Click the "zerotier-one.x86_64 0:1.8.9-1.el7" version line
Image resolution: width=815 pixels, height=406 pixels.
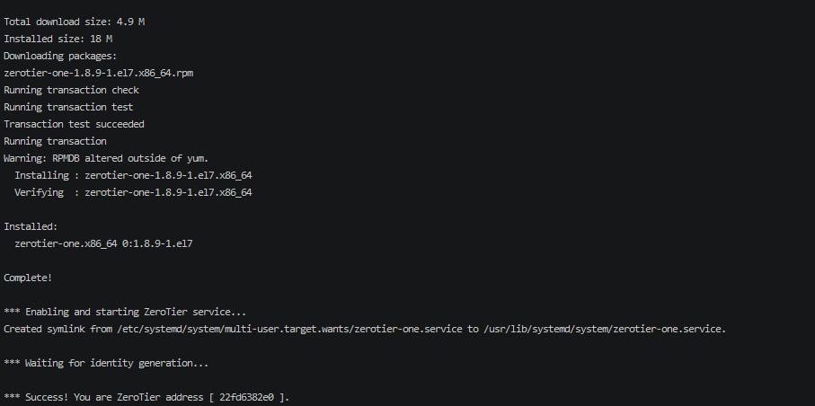[x=104, y=243]
